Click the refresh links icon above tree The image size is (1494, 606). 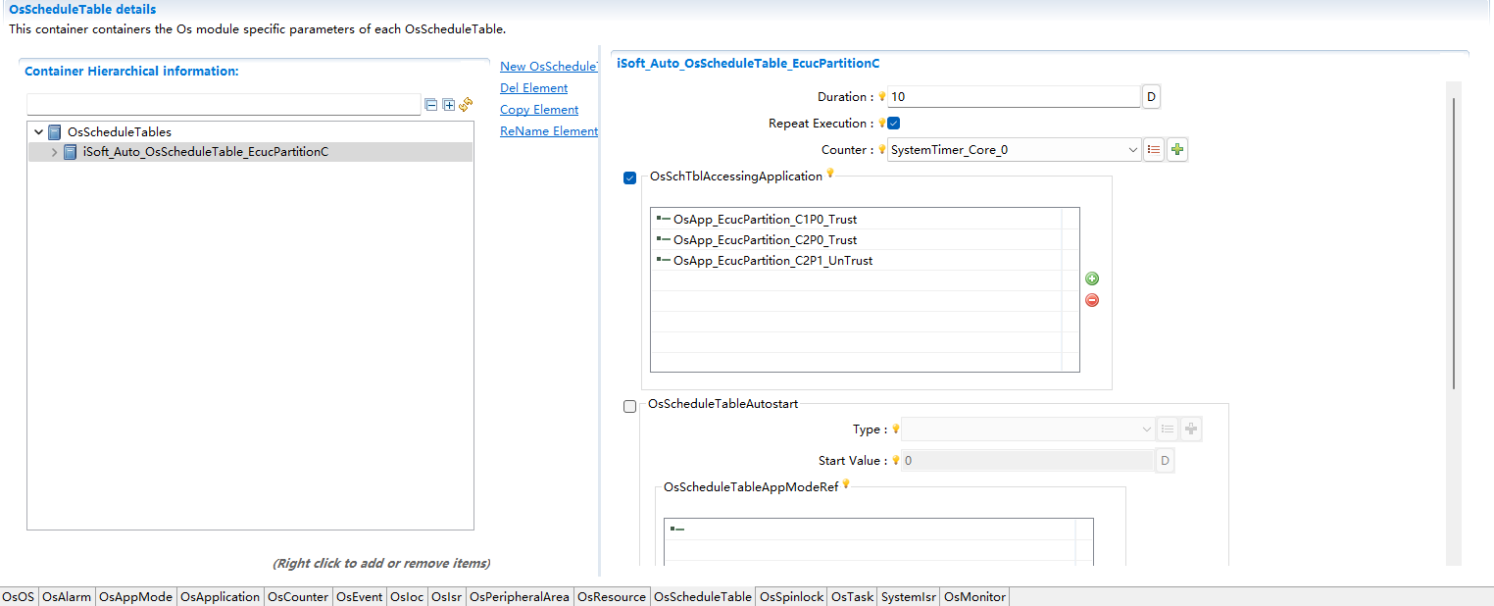pyautogui.click(x=466, y=105)
